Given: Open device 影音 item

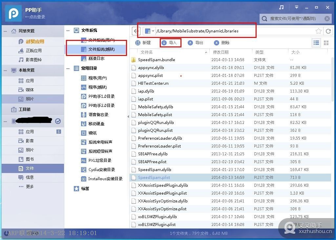Looking at the screenshot, I should click(33, 141).
